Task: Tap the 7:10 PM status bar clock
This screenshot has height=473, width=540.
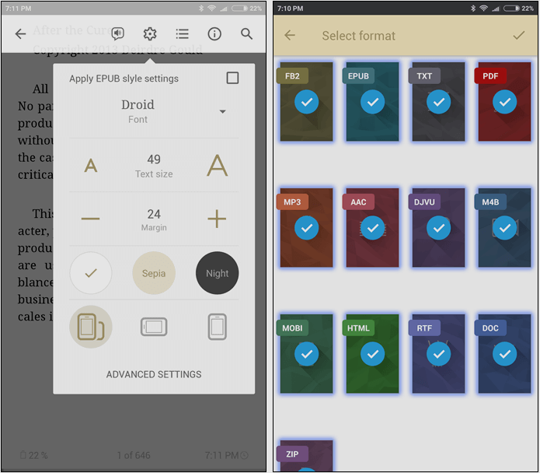Action: pos(290,9)
